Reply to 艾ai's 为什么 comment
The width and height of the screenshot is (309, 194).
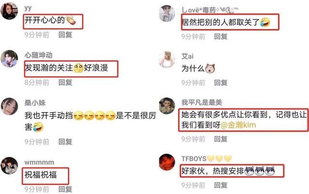[221, 83]
